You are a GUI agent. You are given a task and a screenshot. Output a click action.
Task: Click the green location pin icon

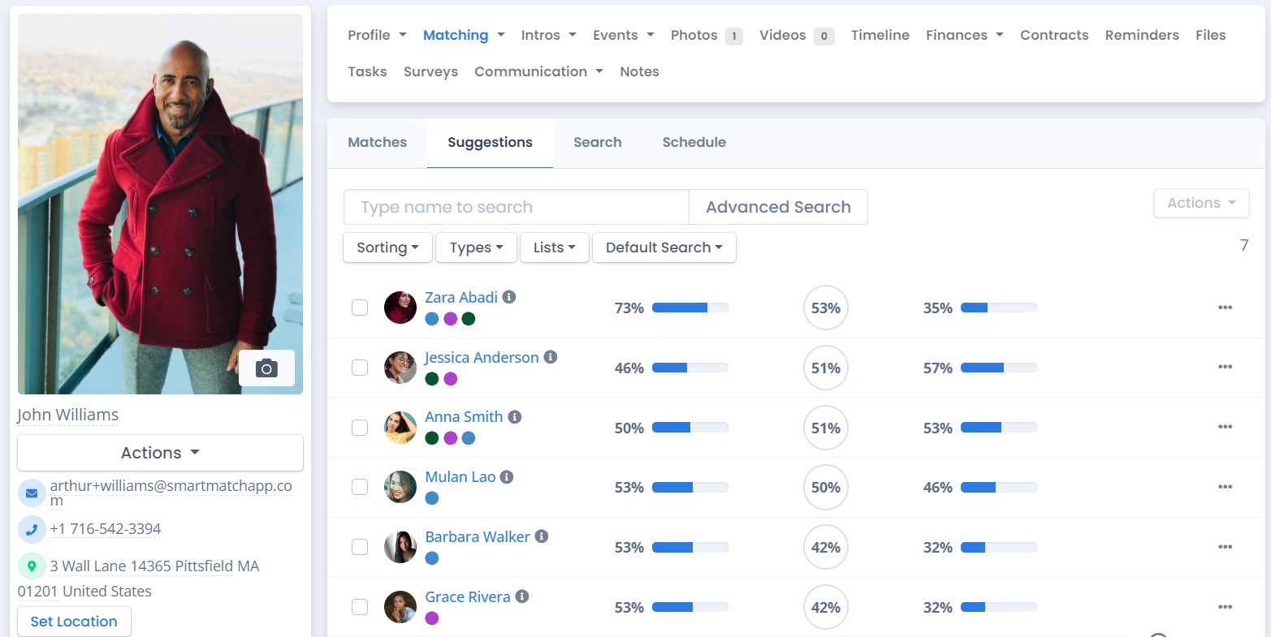[31, 566]
